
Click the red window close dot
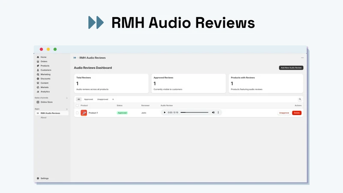pos(41,49)
